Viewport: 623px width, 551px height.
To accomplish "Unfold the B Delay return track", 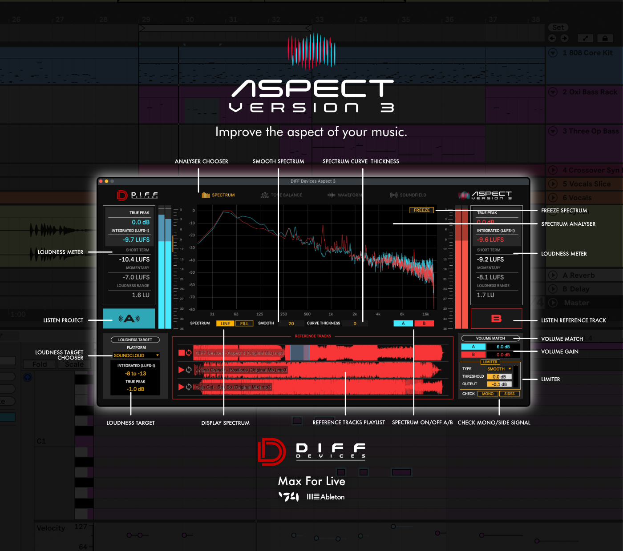I will tap(553, 289).
